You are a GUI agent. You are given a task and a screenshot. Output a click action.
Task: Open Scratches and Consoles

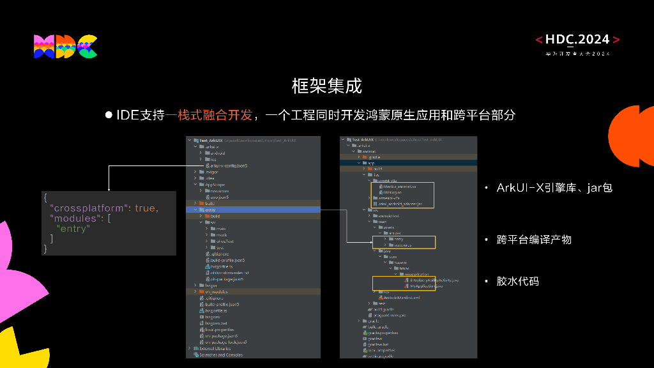tap(220, 355)
